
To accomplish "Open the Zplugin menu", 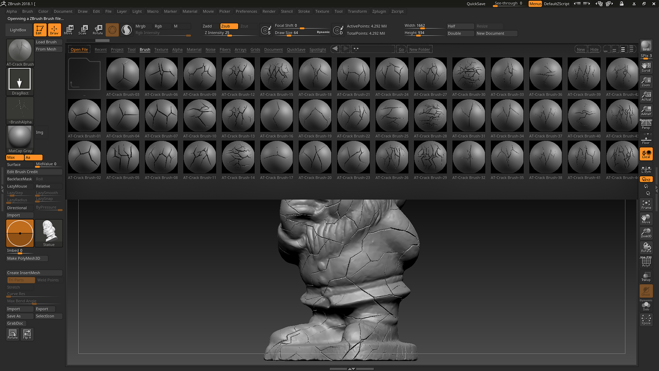I will (379, 11).
